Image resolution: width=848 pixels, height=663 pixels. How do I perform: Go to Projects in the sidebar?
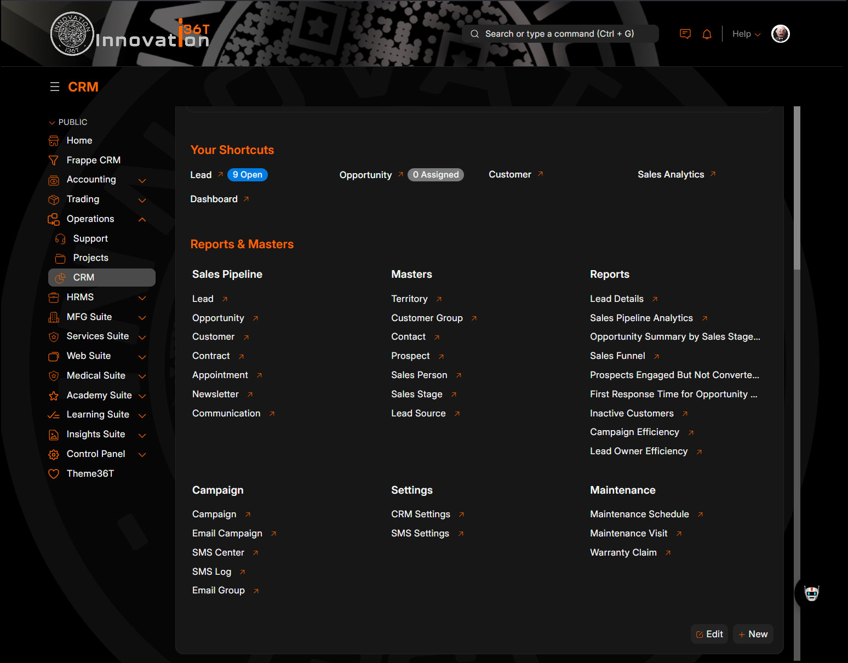(90, 258)
